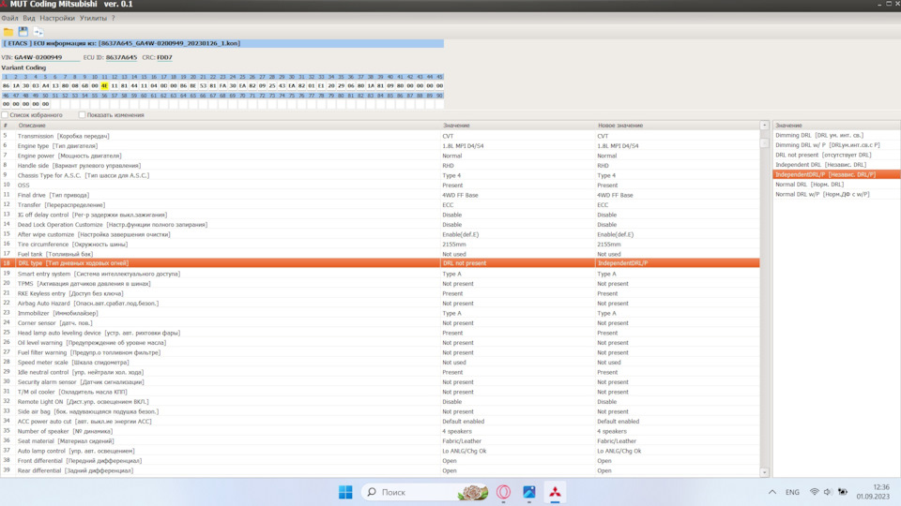
Task: Select the highlighted yellow byte 4E
Action: click(104, 86)
